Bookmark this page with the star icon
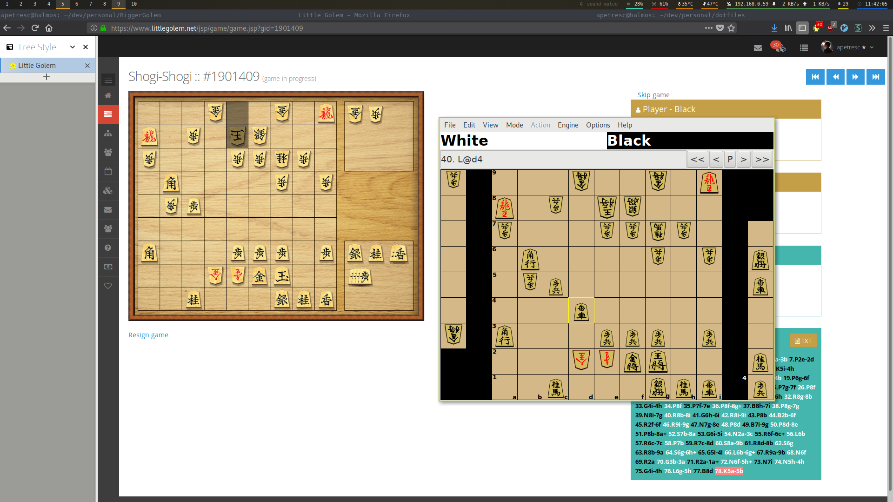Viewport: 893px width, 502px height. tap(731, 28)
